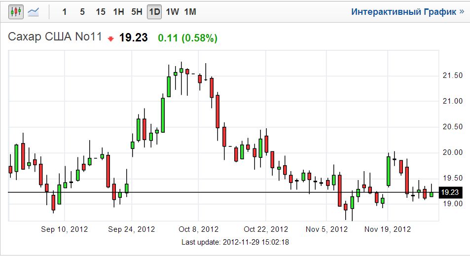The height and width of the screenshot is (256, 470).
Task: Click the red down arrow indicator
Action: 111,38
